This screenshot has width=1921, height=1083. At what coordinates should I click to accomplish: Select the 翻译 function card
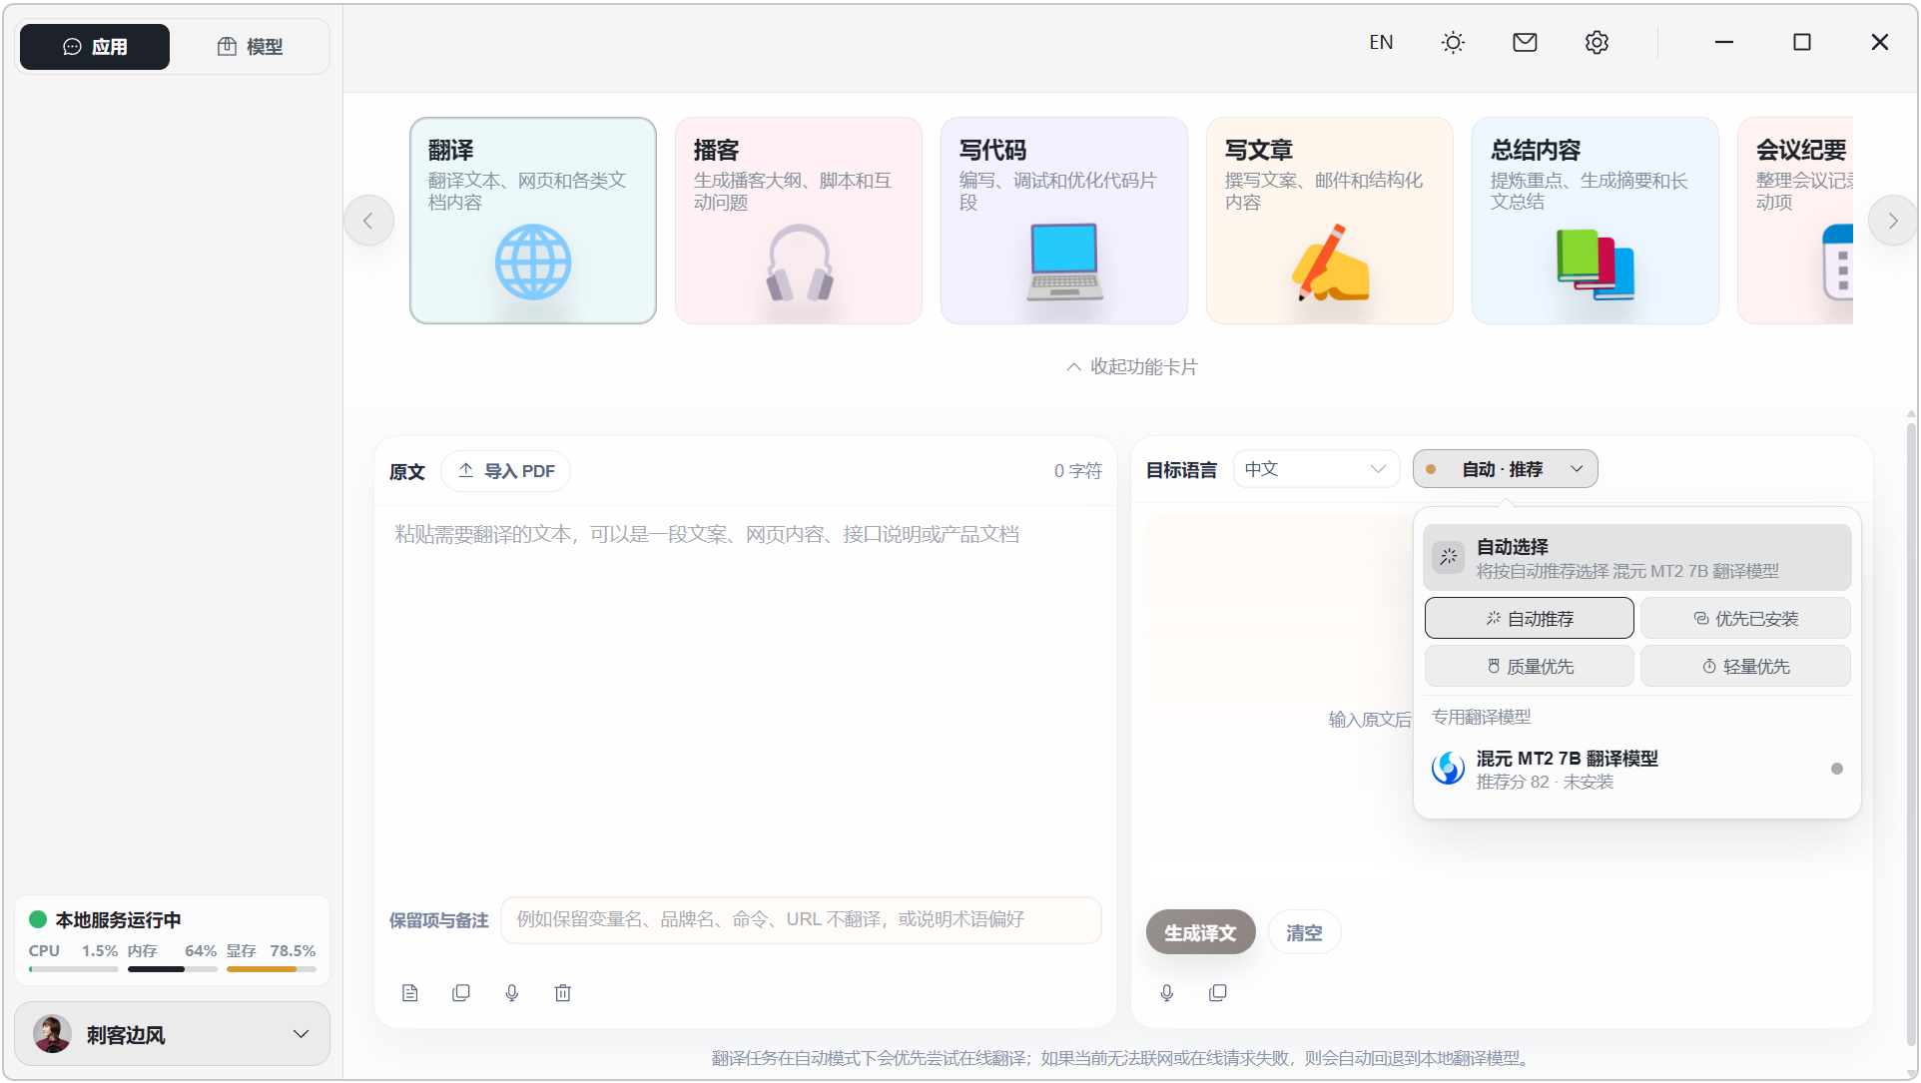coord(533,221)
